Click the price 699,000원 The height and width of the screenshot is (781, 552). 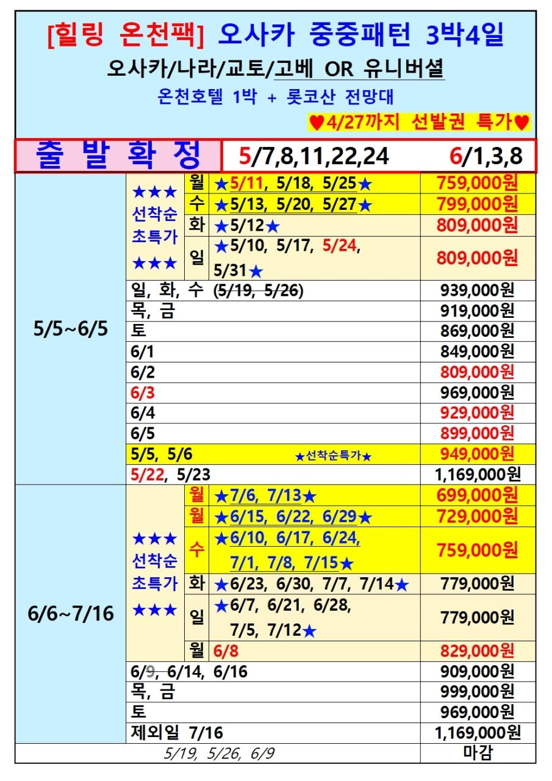click(x=478, y=495)
